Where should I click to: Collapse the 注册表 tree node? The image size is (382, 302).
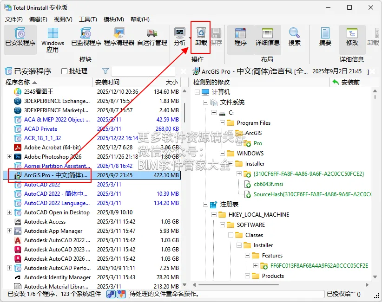[205, 205]
